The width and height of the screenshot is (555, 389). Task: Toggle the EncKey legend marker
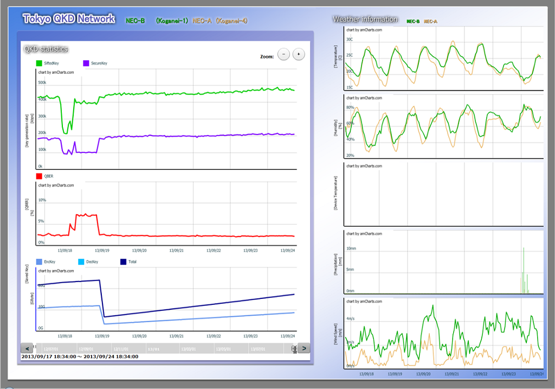pyautogui.click(x=39, y=262)
